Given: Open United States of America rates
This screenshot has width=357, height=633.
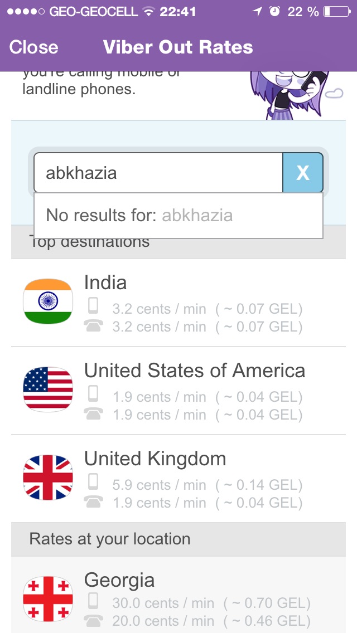Looking at the screenshot, I should pos(195,371).
